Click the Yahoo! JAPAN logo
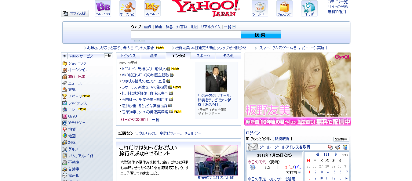This screenshot has width=412, height=181. (x=206, y=8)
